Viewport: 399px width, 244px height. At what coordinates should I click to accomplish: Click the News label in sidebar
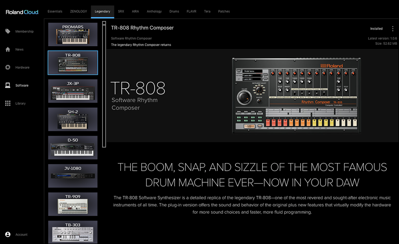[x=19, y=49]
